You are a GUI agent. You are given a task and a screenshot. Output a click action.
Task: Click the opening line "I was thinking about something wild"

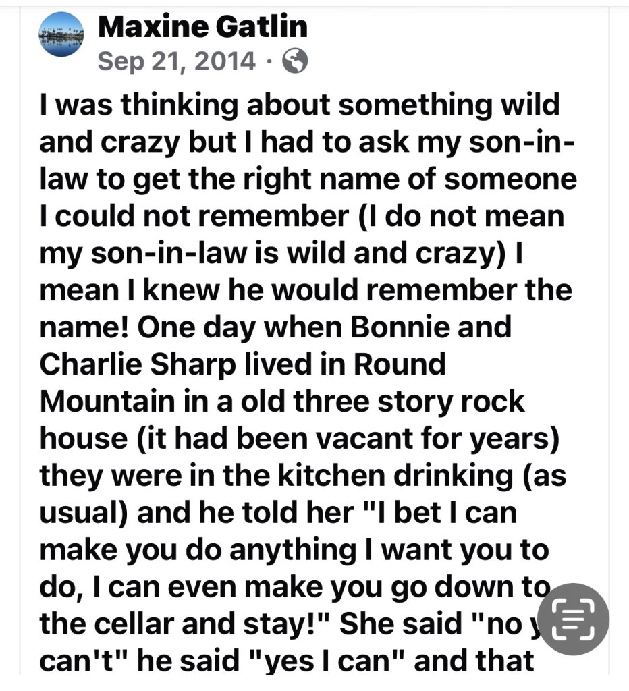pos(300,105)
